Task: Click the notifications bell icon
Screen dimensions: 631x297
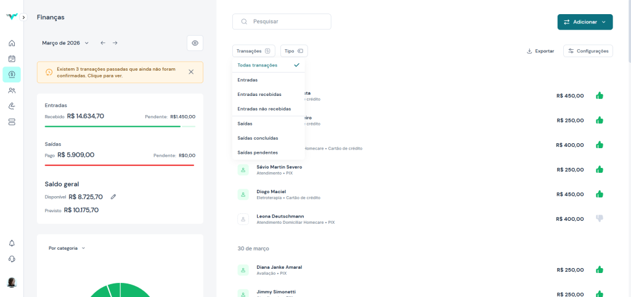Action: pyautogui.click(x=12, y=243)
